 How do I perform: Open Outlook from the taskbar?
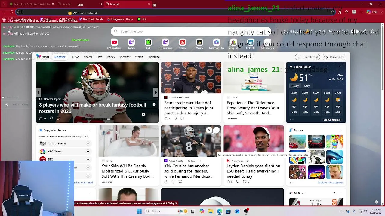point(237,211)
